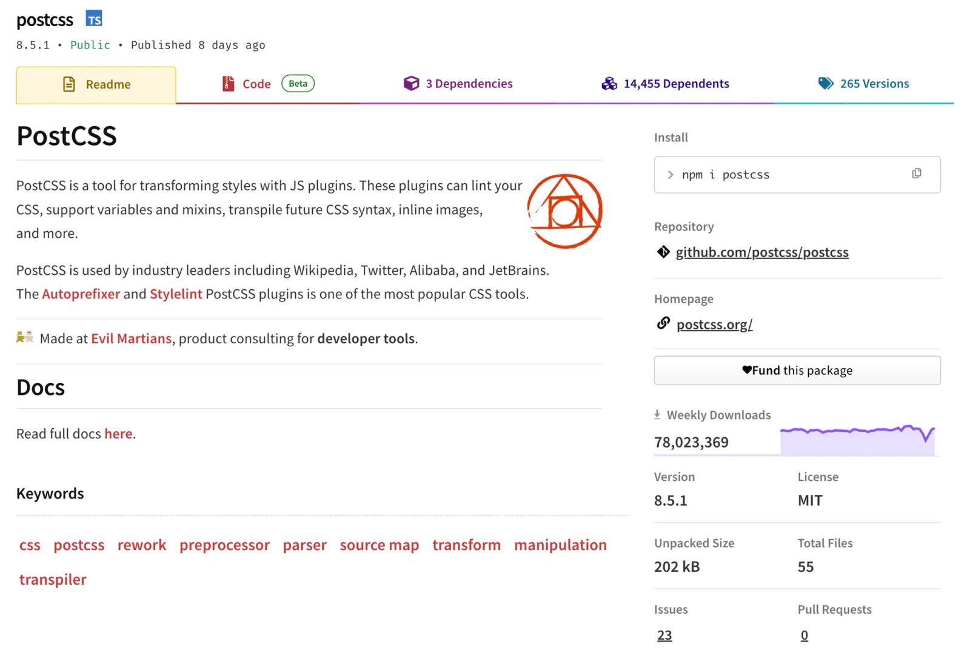970x655 pixels.
Task: Open the Autoprefixer link
Action: click(x=81, y=294)
